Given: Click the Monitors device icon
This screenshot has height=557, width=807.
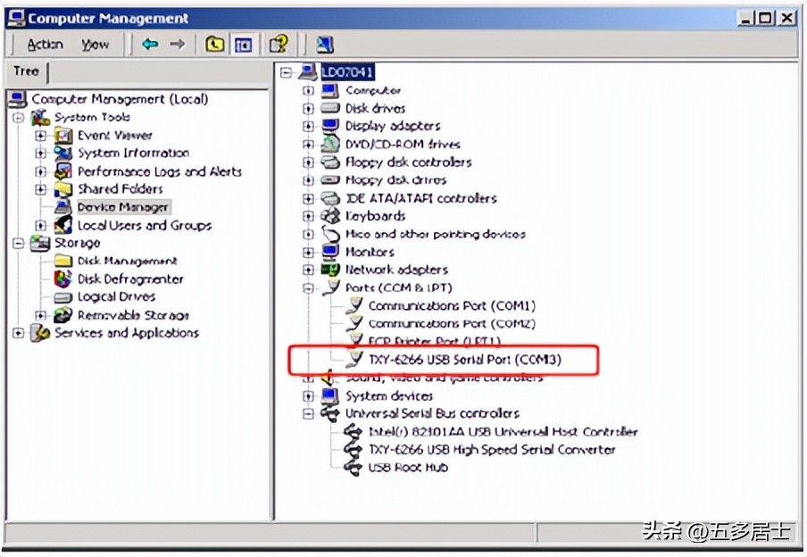Looking at the screenshot, I should coord(330,251).
